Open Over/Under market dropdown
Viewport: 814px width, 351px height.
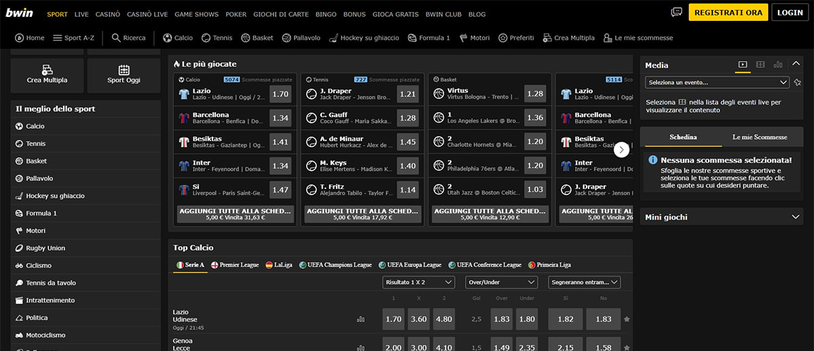[501, 282]
